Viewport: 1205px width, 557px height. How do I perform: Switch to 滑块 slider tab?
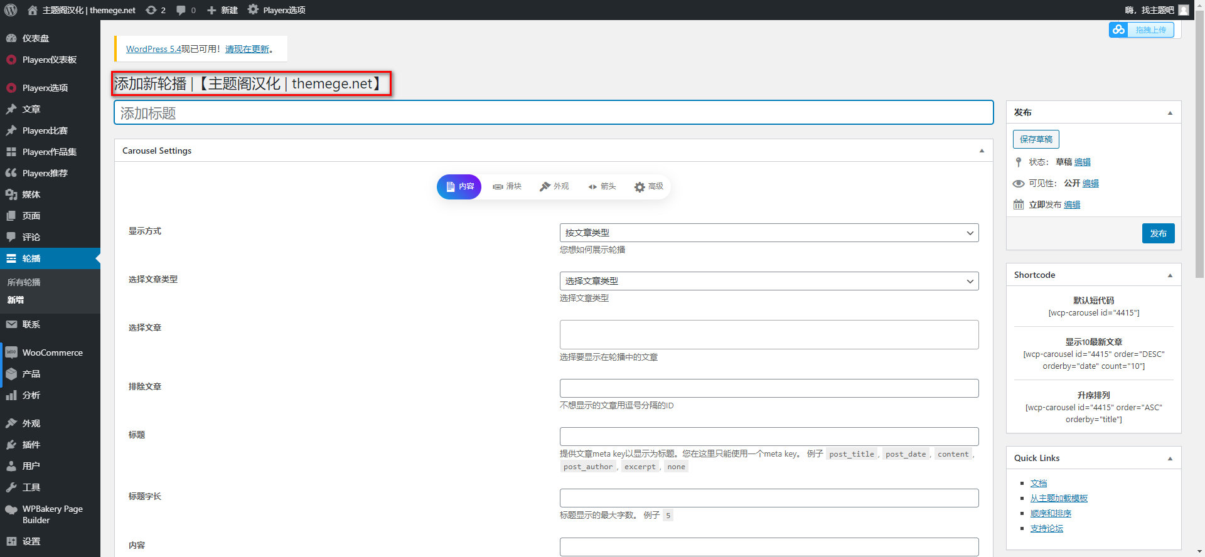pyautogui.click(x=507, y=187)
